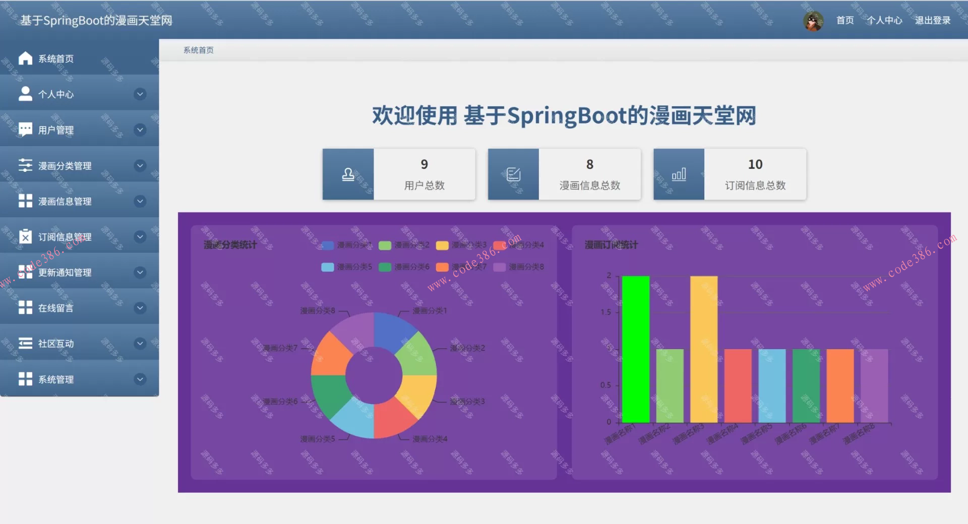968x524 pixels.
Task: Click the grid icon beside 系统管理
Action: [25, 379]
